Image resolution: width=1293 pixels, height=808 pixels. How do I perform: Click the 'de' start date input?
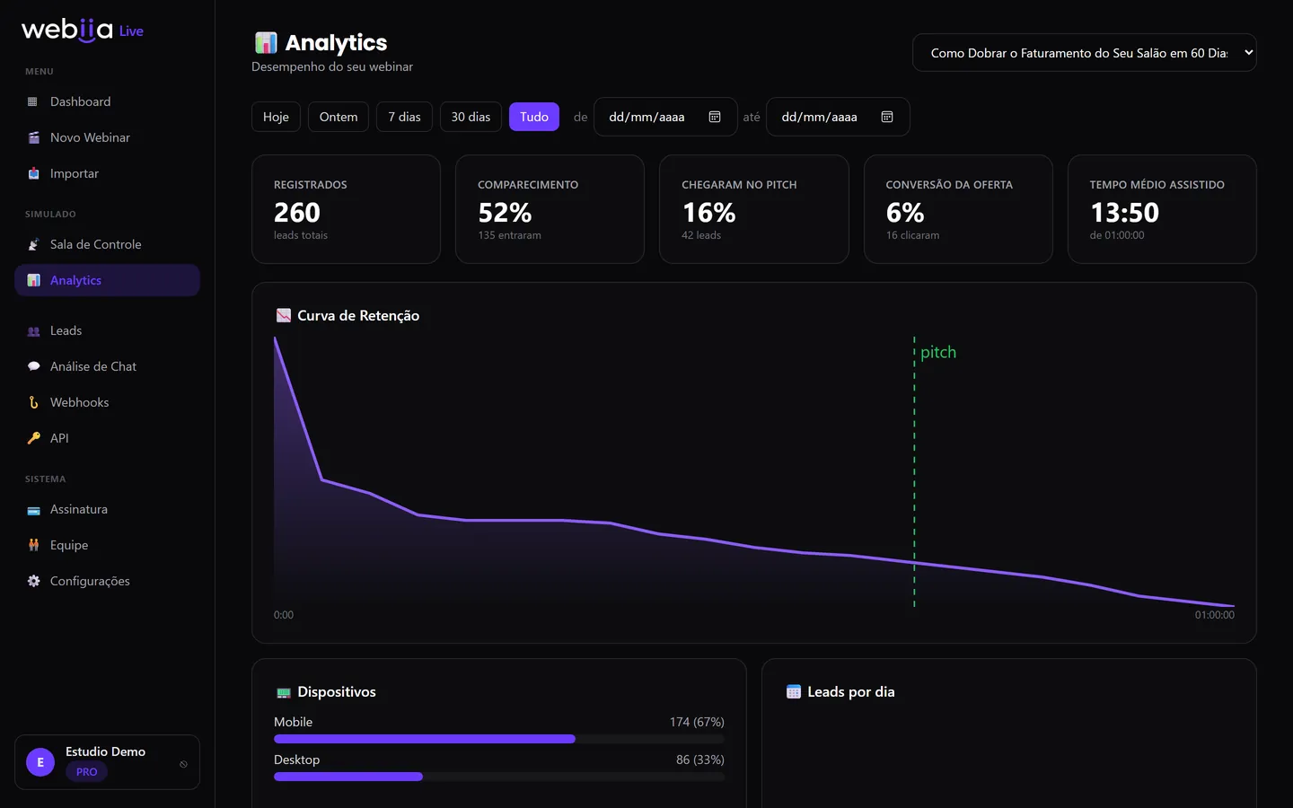coord(665,117)
